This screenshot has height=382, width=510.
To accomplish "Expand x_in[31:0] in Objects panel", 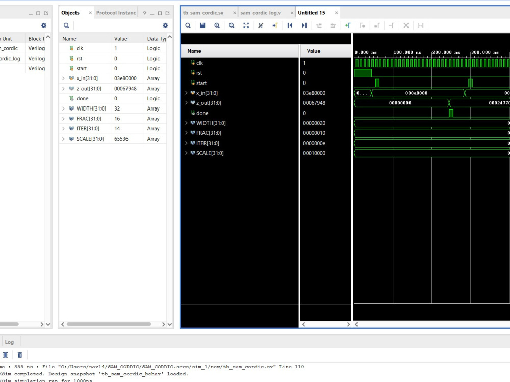I will click(63, 78).
